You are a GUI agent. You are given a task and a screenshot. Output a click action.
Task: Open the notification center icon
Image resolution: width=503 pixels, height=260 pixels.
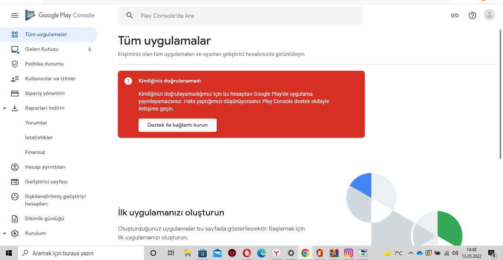pyautogui.click(x=492, y=253)
